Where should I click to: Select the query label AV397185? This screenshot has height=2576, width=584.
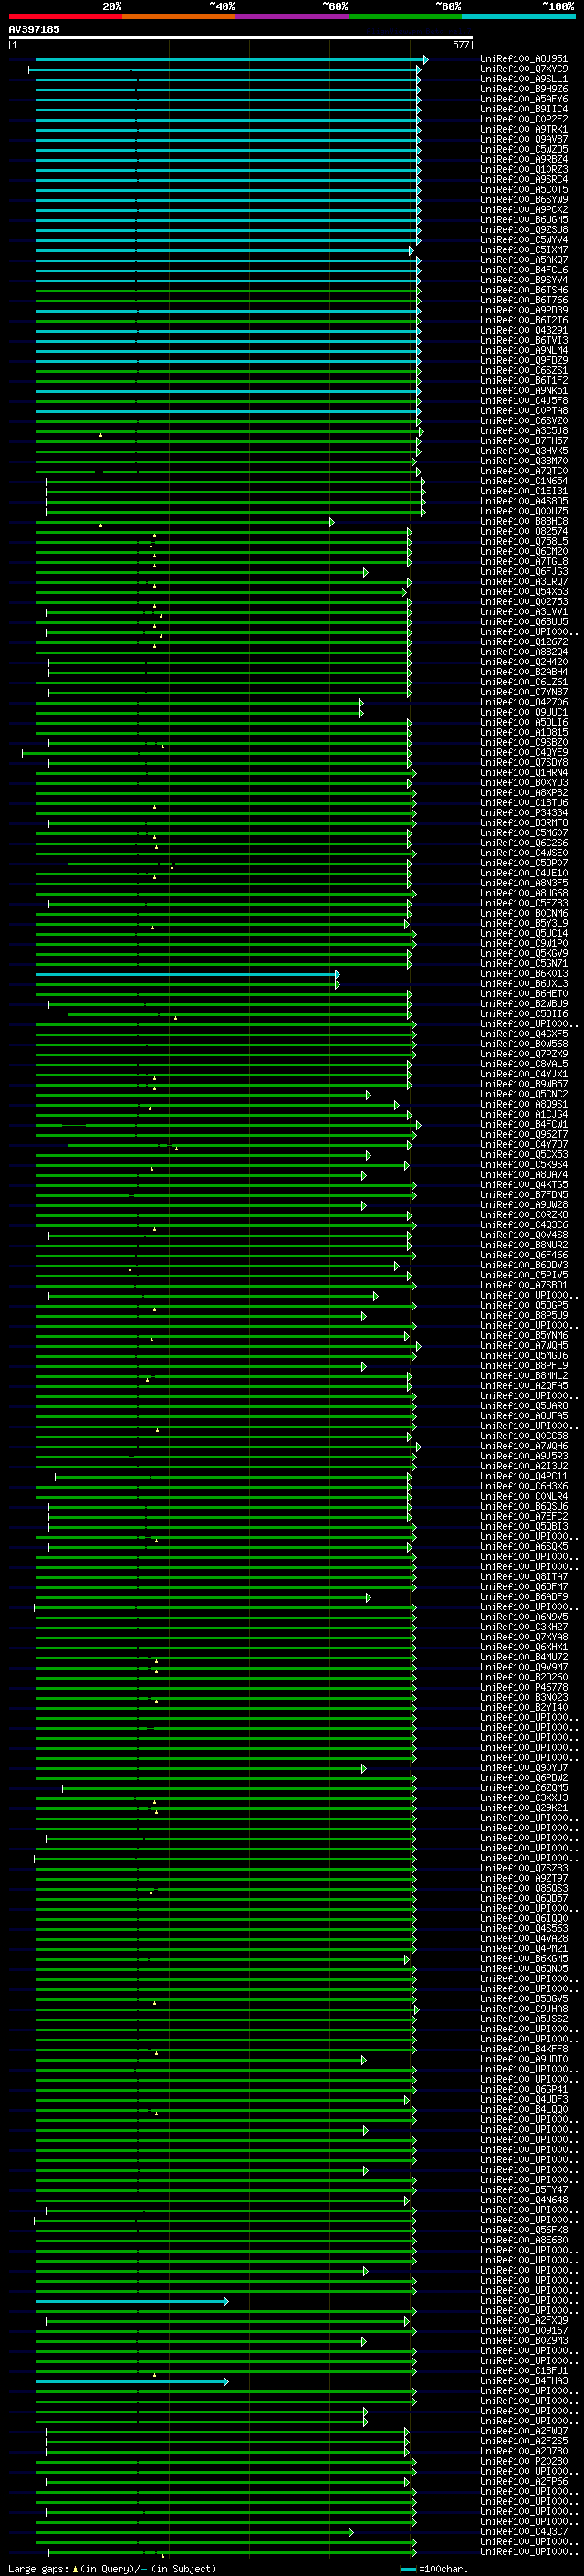(x=34, y=29)
